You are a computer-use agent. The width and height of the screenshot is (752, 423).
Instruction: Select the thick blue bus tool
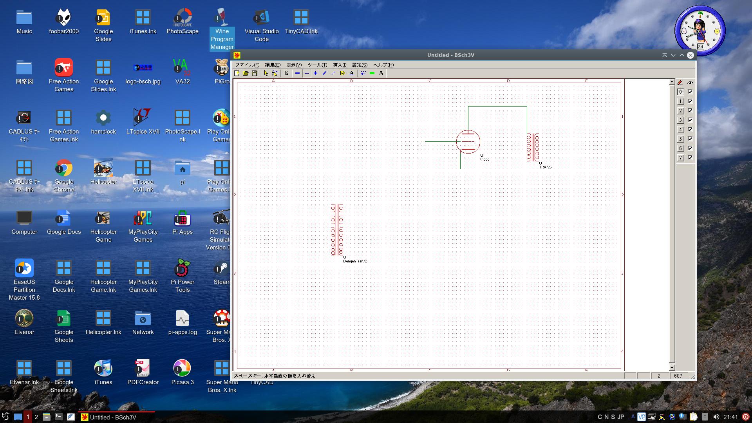(297, 73)
